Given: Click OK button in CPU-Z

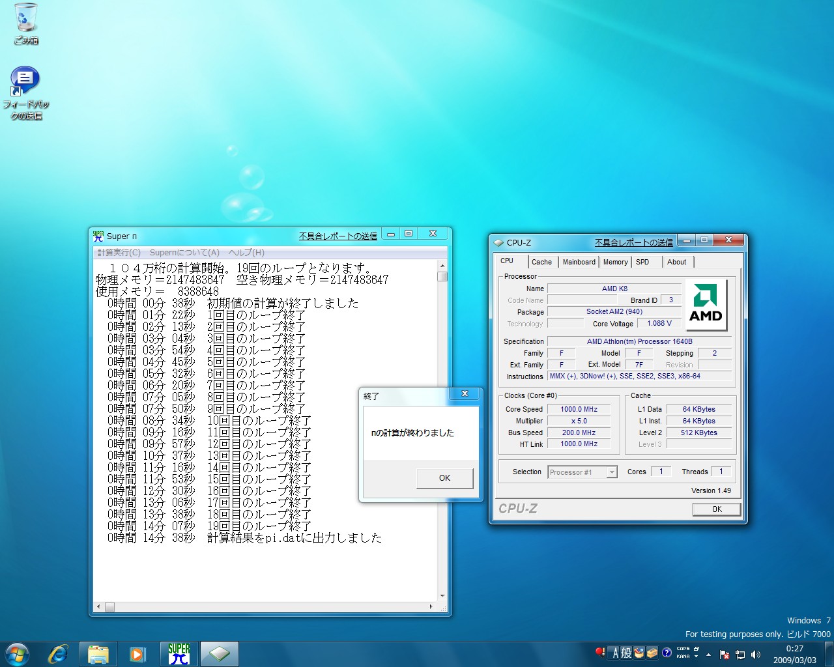Looking at the screenshot, I should [x=717, y=509].
